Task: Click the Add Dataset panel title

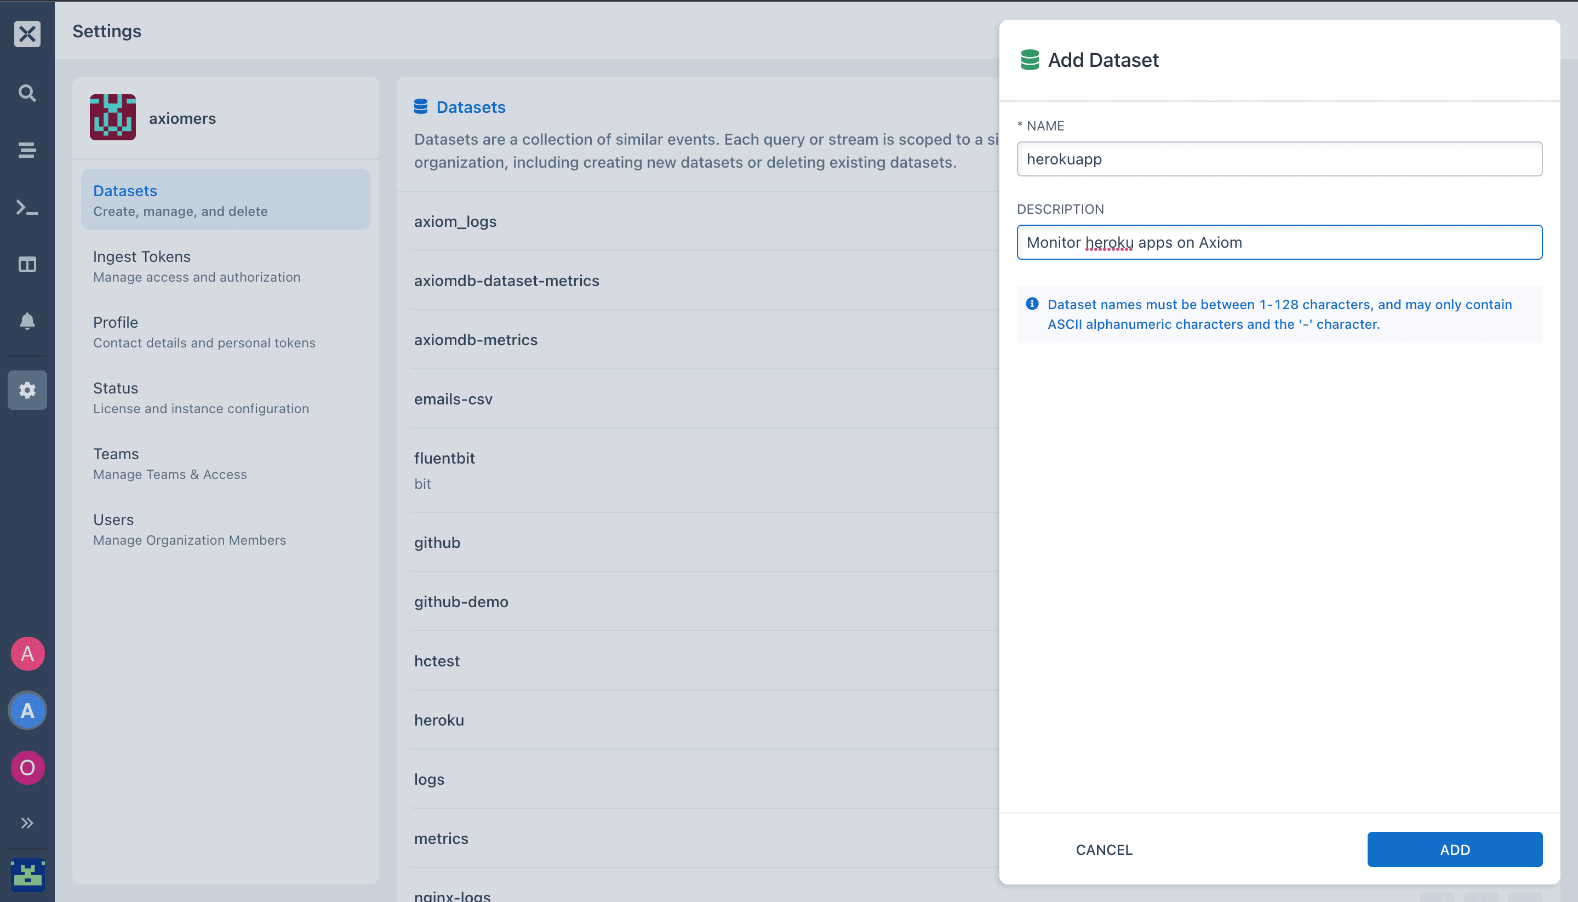Action: (x=1103, y=60)
